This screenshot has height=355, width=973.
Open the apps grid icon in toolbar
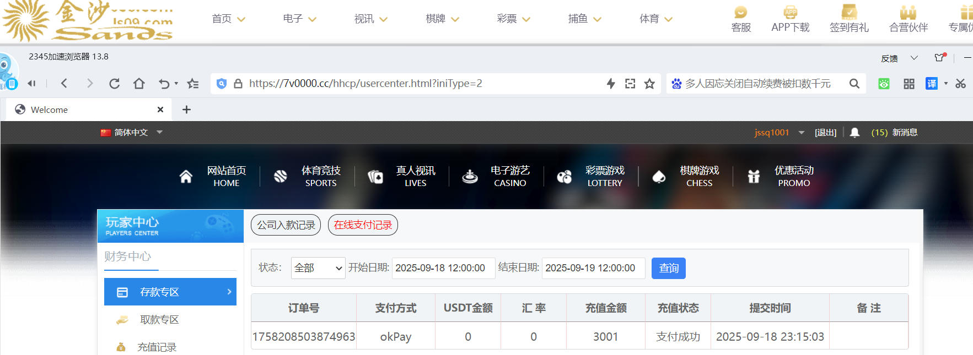pyautogui.click(x=909, y=84)
